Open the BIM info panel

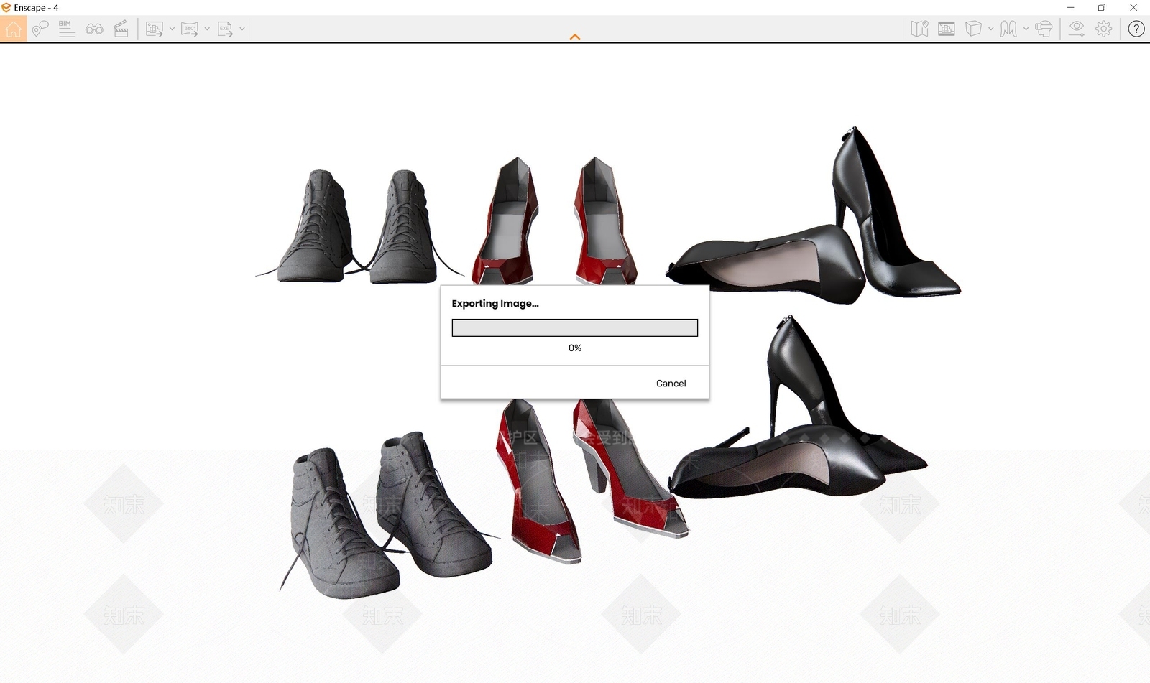pyautogui.click(x=67, y=29)
